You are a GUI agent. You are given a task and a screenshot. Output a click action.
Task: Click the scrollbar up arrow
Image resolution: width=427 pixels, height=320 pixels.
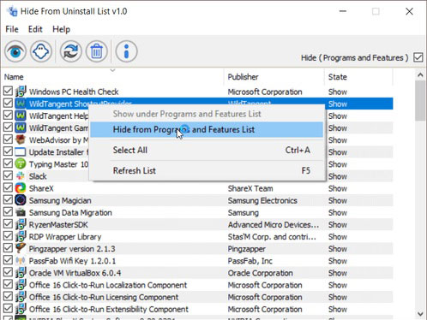click(420, 75)
